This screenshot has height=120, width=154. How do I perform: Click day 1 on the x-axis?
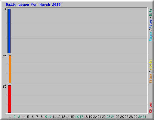pyautogui.click(x=10, y=117)
